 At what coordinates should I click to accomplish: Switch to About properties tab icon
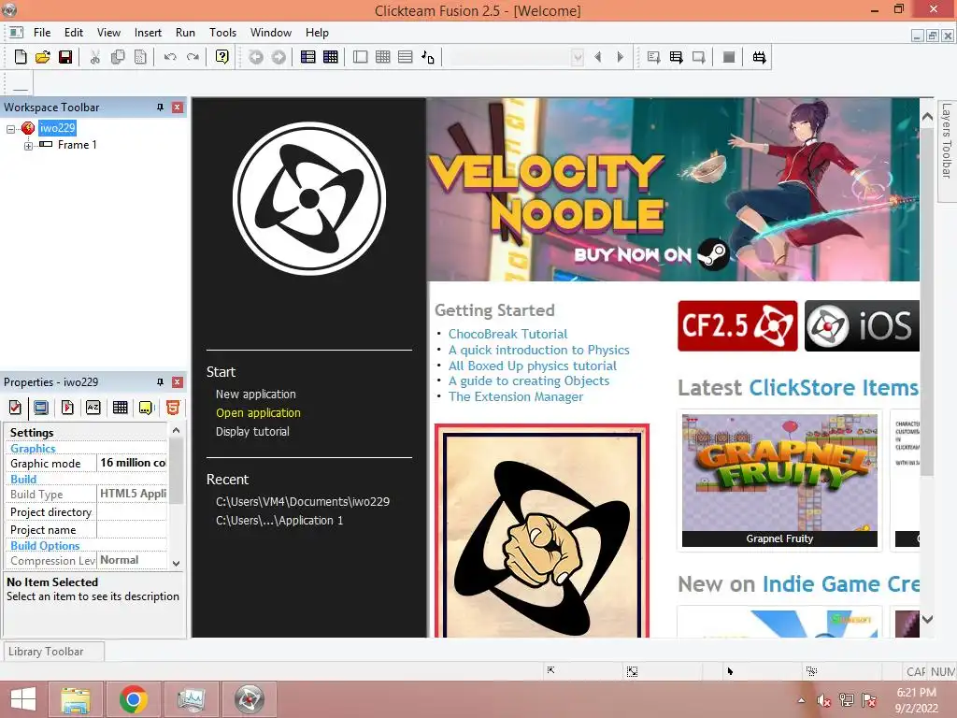(x=146, y=408)
